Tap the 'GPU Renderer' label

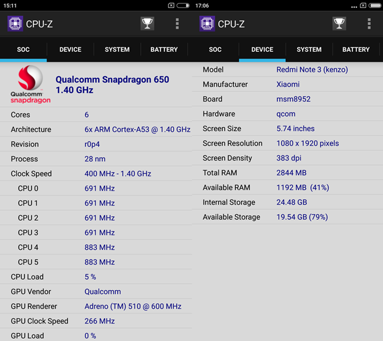(34, 306)
